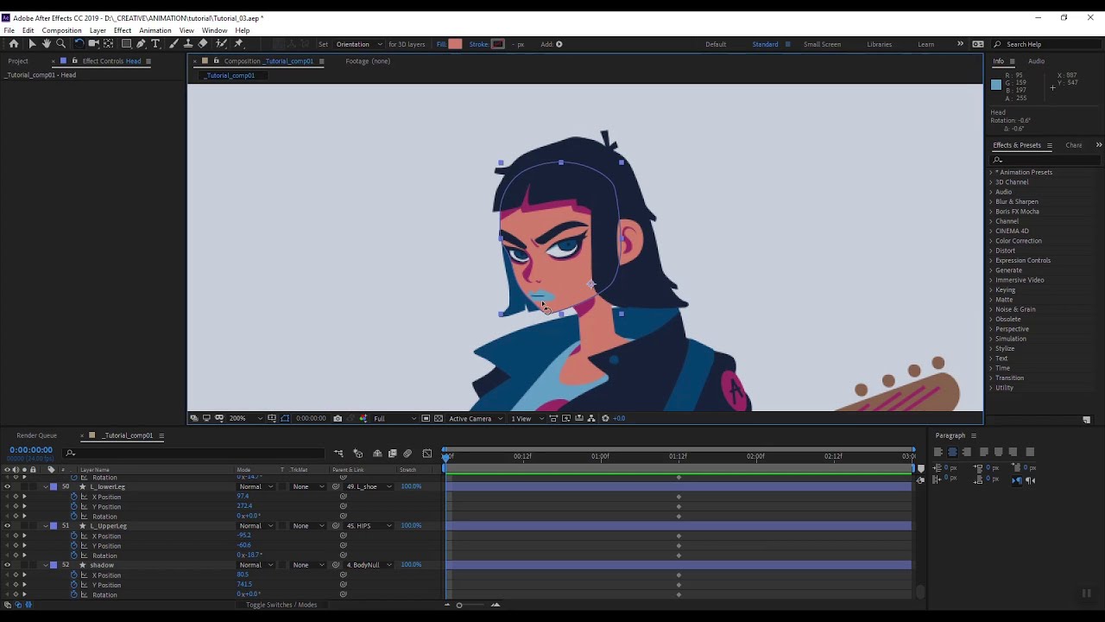
Task: Select the Rotation tool
Action: (x=79, y=43)
